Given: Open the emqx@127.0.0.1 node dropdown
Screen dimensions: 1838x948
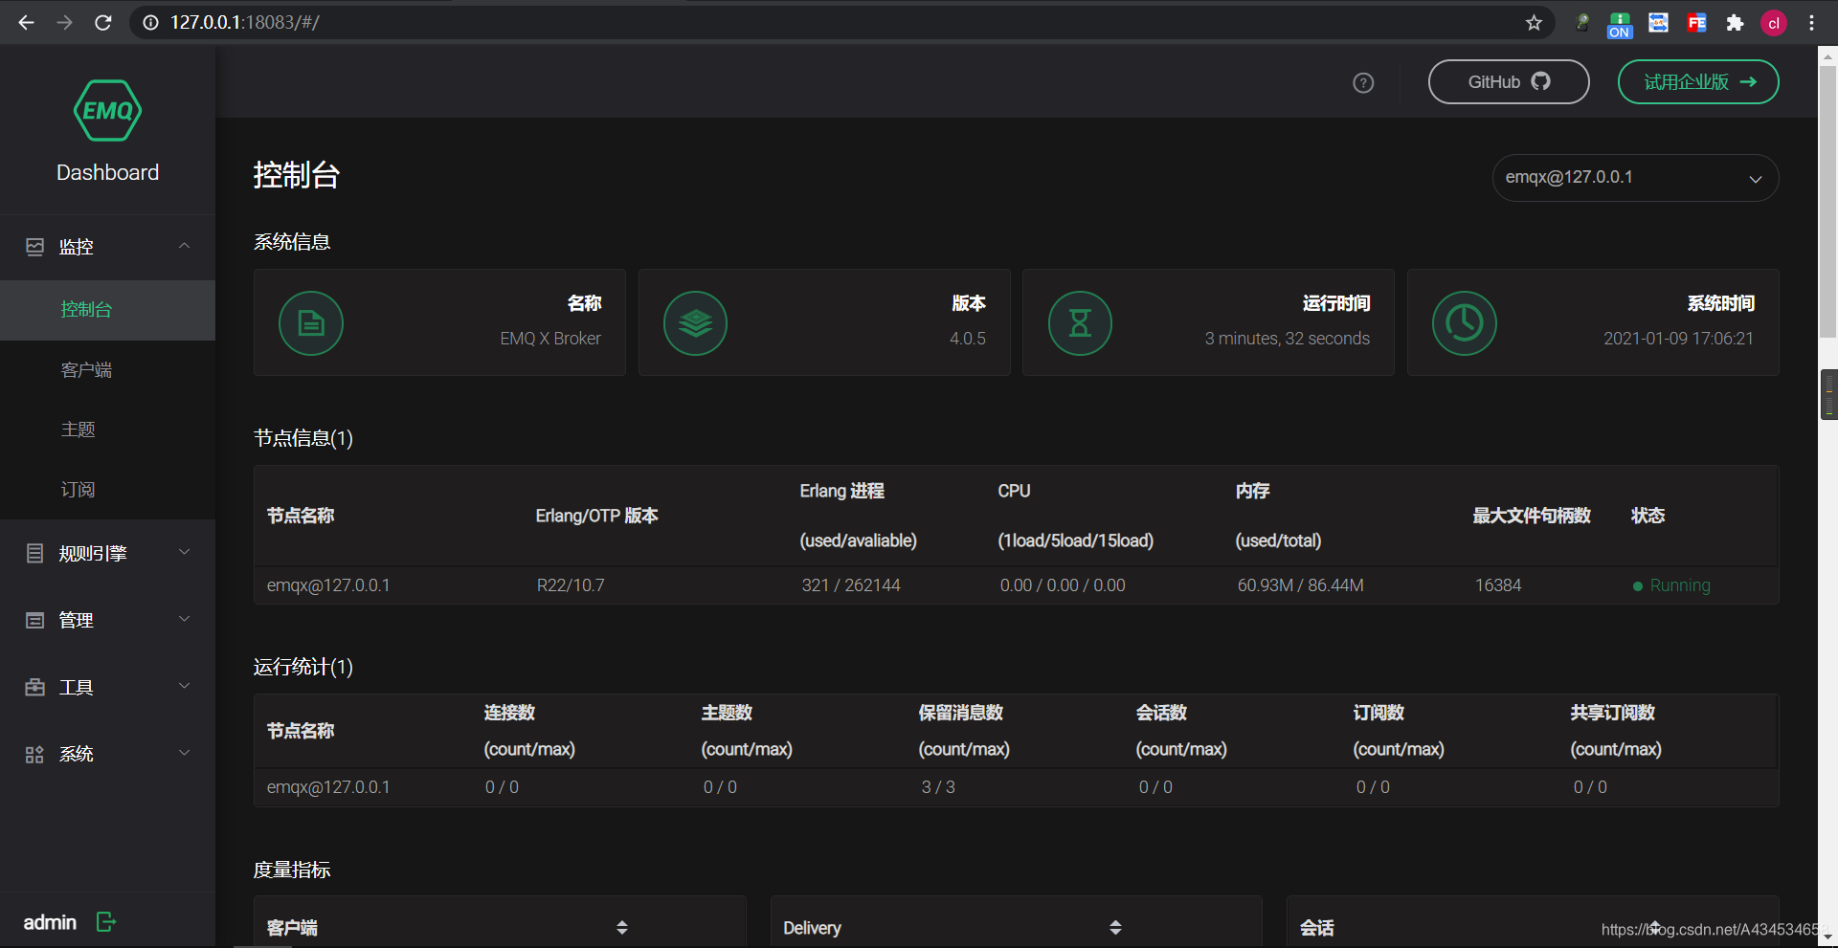Looking at the screenshot, I should click(1635, 178).
